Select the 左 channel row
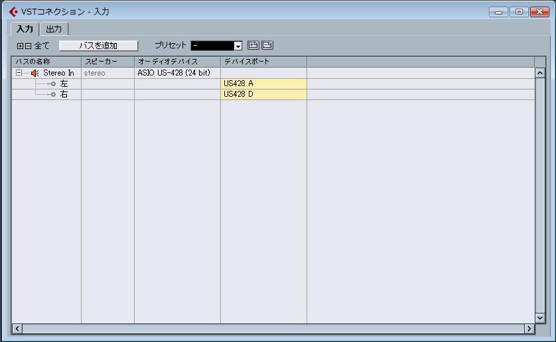Image resolution: width=556 pixels, height=342 pixels. [273, 84]
